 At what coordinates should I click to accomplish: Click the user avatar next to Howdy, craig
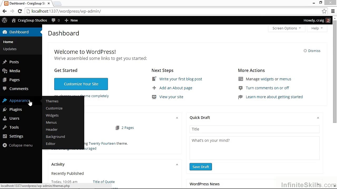[x=328, y=20]
